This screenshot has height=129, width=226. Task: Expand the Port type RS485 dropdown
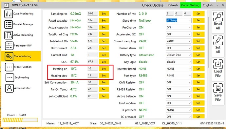[179, 75]
